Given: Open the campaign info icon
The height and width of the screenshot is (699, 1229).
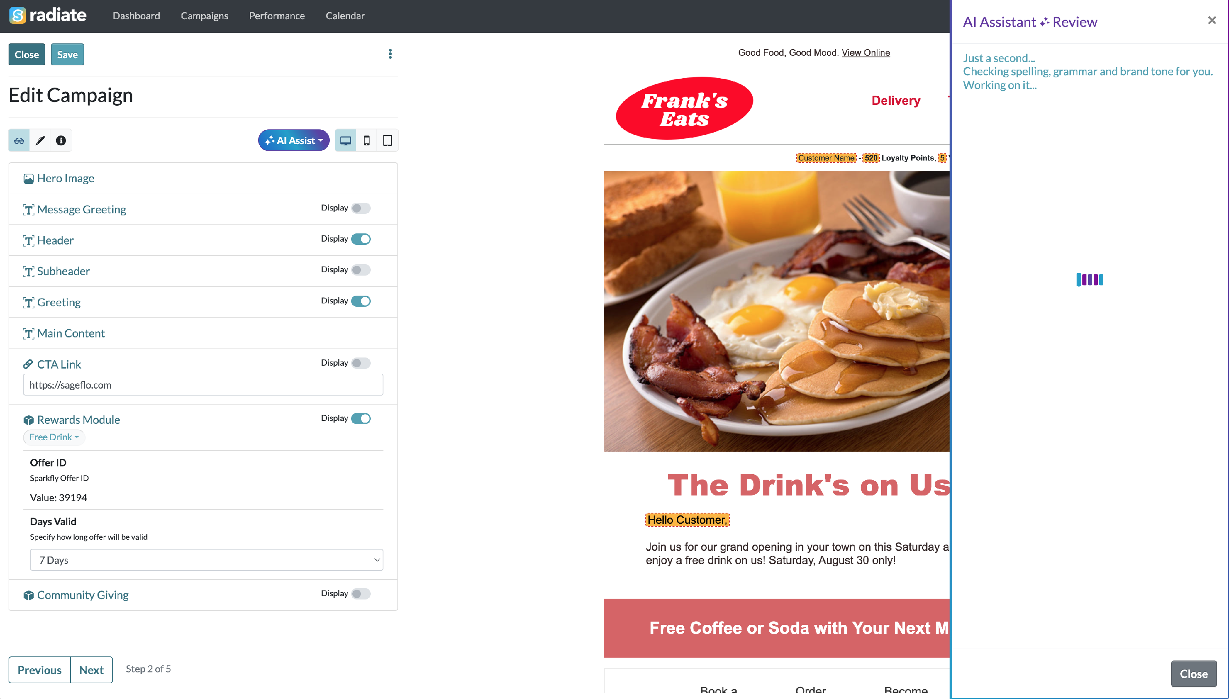Looking at the screenshot, I should 61,141.
